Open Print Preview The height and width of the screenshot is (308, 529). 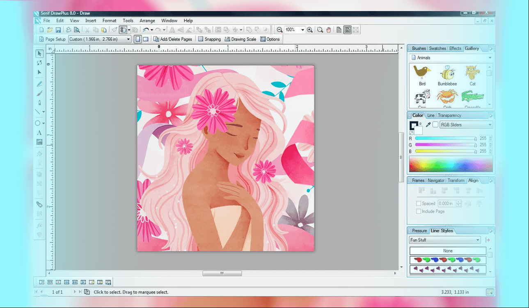click(76, 30)
